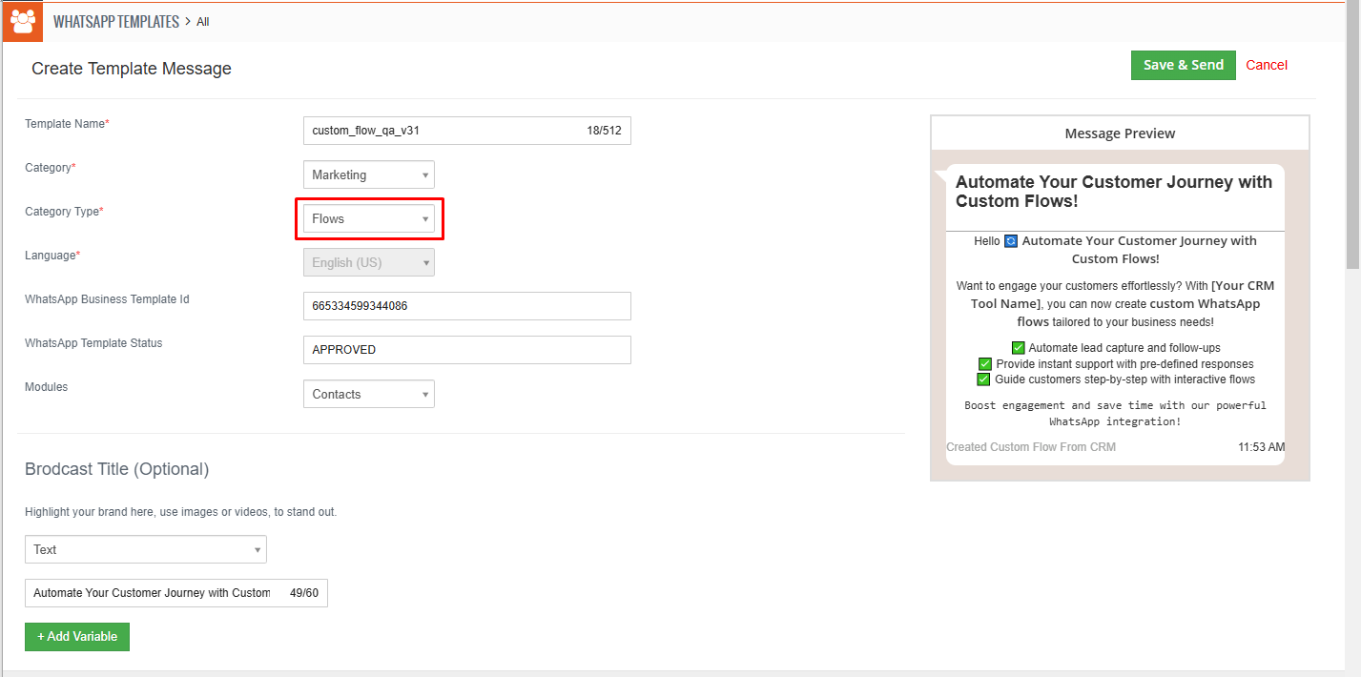Cancel the template creation
The image size is (1361, 677).
click(1267, 65)
